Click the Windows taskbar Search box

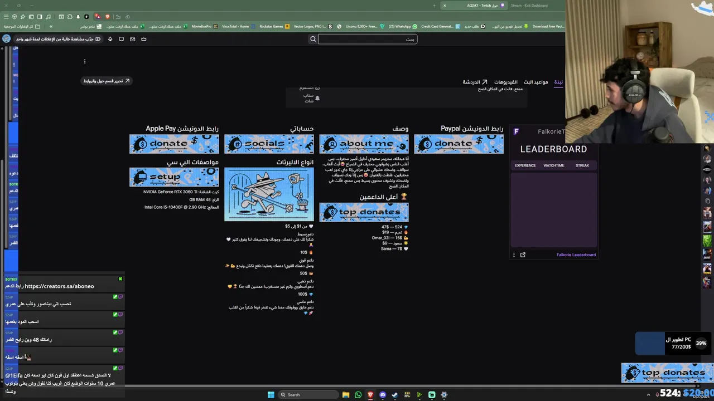(308, 395)
